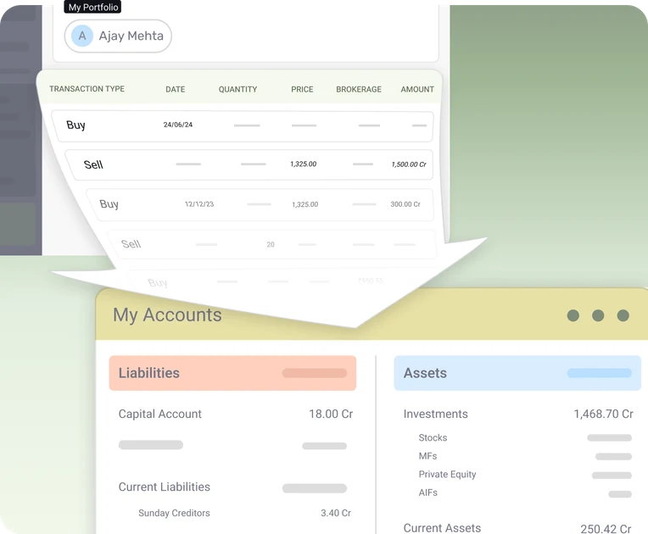Click the My Portfolio tooltip label
Viewport: 648px width, 534px height.
[x=93, y=7]
